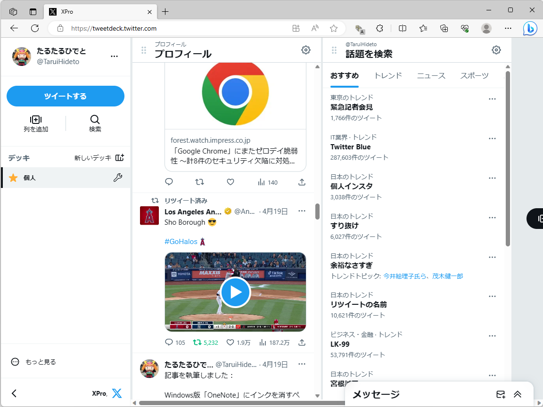Toggle the star icon beside the 個人 deck
543x407 pixels.
[x=13, y=178]
